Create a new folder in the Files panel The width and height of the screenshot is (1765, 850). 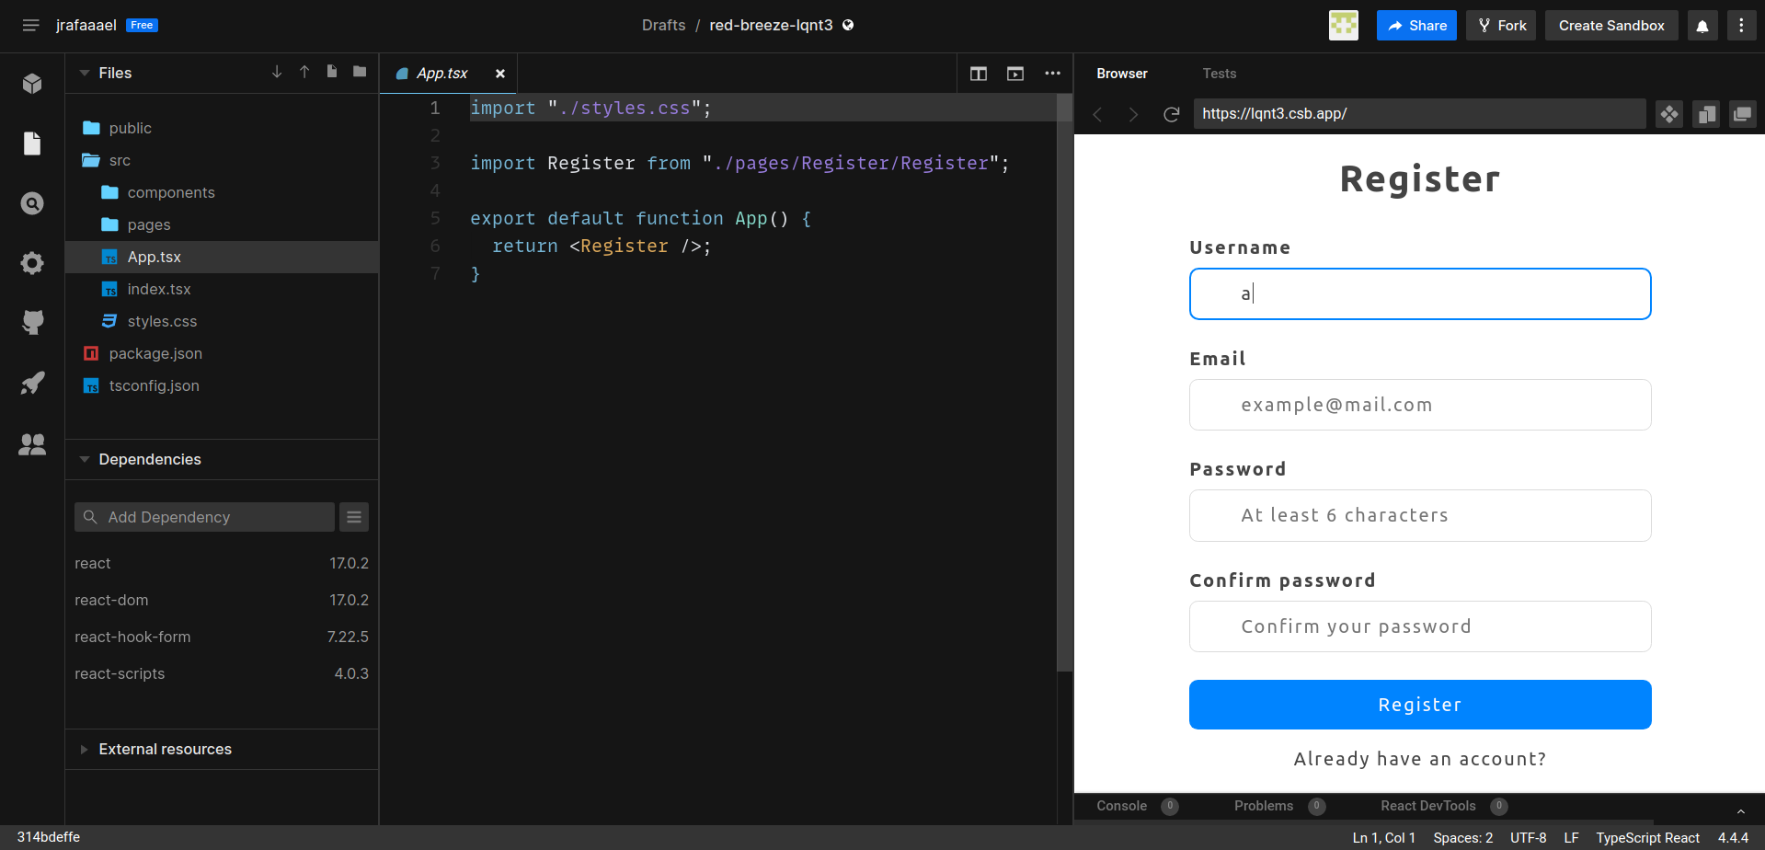click(359, 72)
